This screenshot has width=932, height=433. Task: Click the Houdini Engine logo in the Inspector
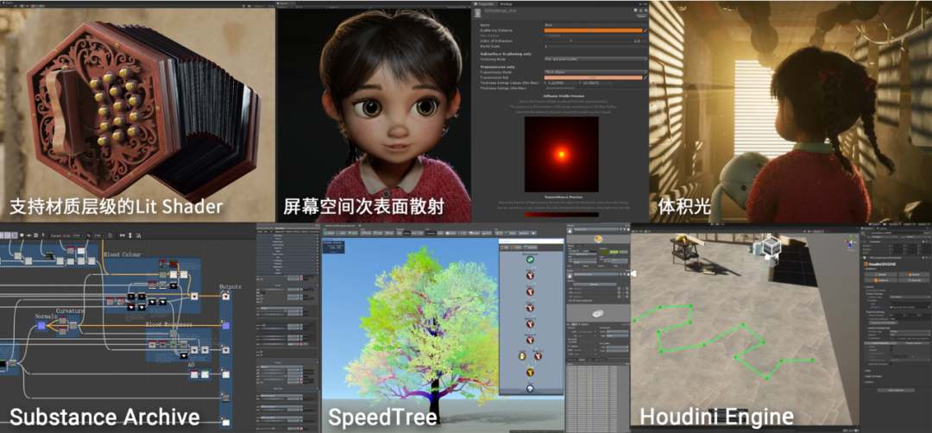879,264
